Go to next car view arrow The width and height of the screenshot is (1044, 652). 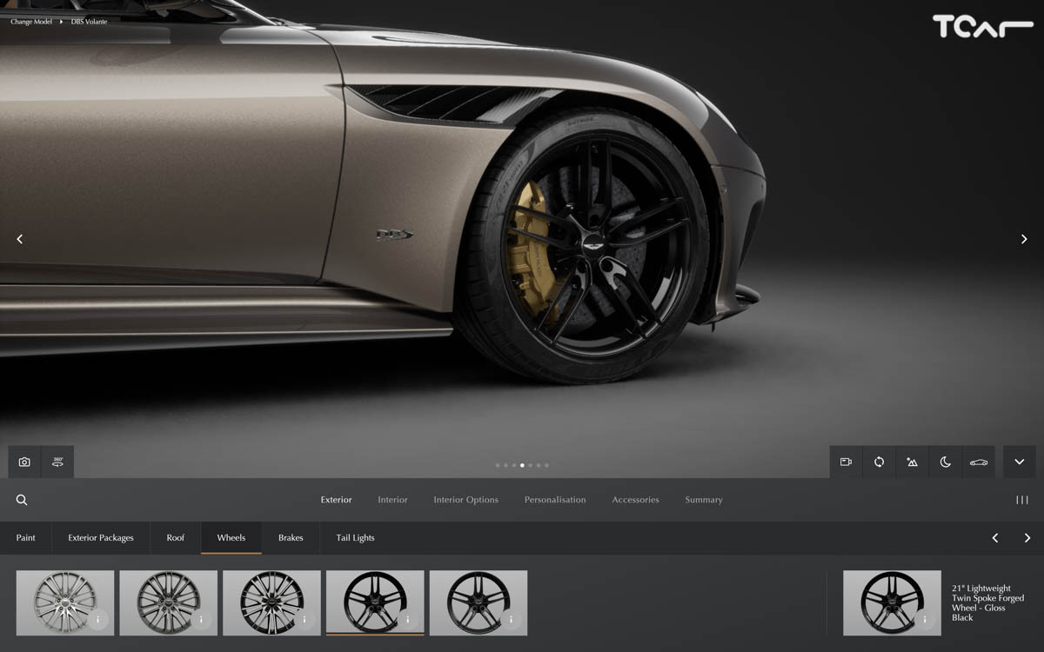point(1024,239)
